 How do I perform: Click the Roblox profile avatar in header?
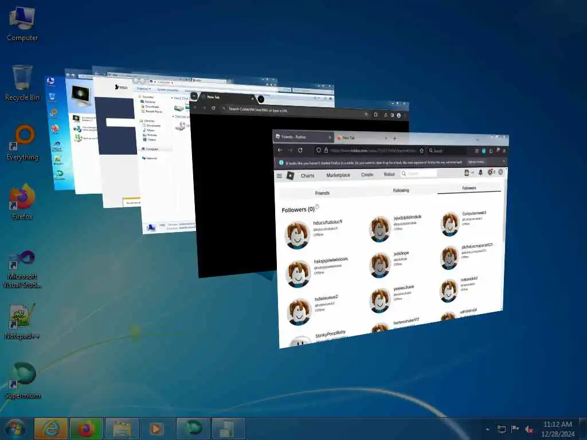click(467, 173)
